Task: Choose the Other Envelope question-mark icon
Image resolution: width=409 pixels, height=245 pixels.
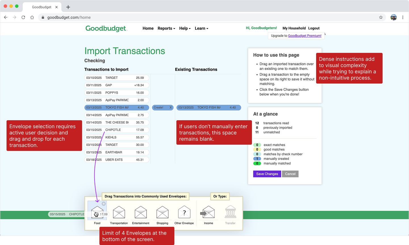Action: (184, 213)
